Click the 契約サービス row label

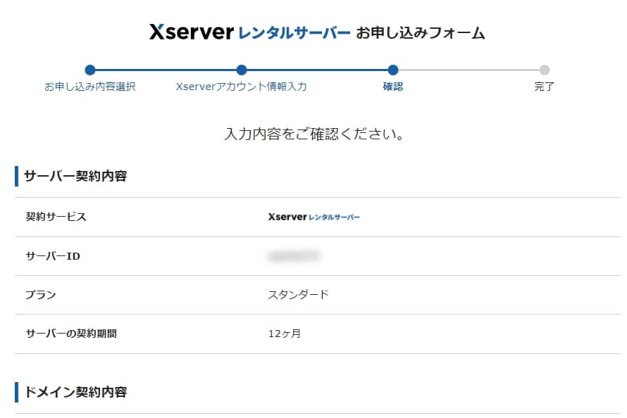coord(56,217)
